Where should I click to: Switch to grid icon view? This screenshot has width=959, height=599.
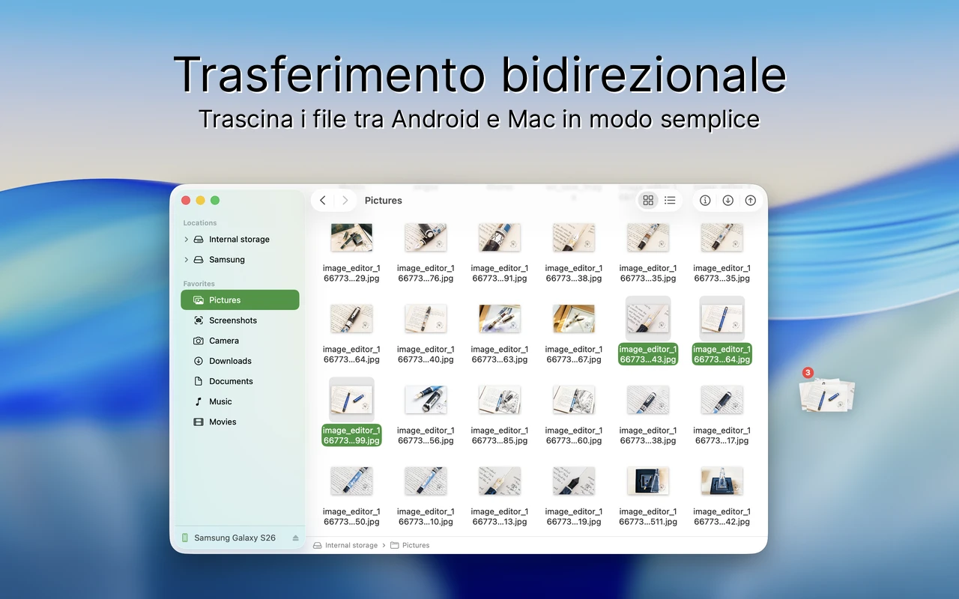[649, 201]
